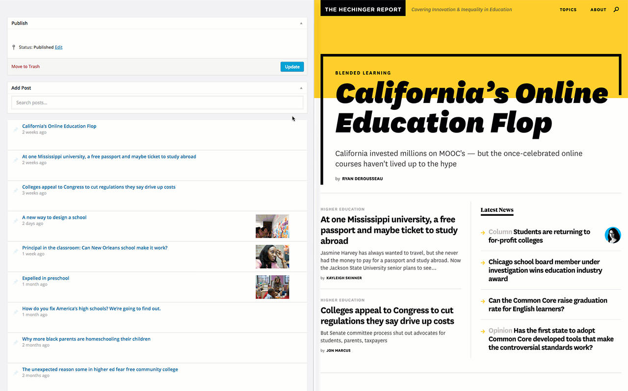Open How do you fix America's high schools post
628x391 pixels.
pos(91,309)
